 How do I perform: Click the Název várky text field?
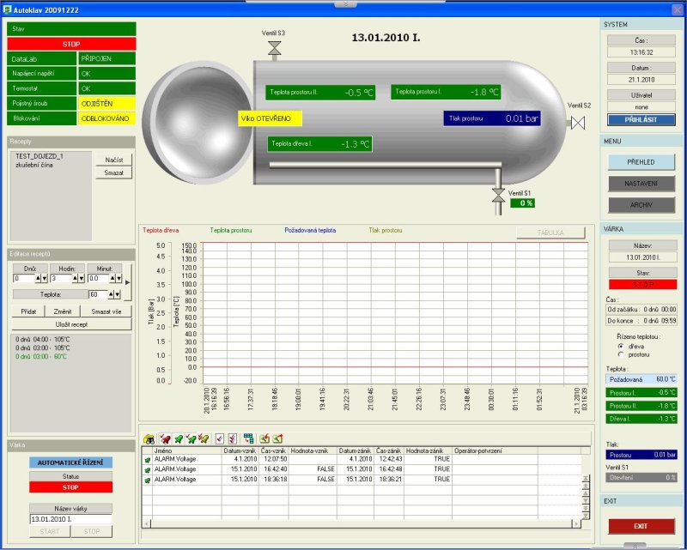(x=71, y=519)
